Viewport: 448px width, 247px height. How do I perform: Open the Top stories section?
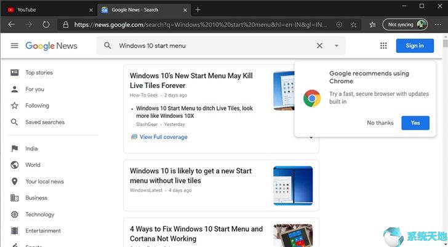(x=39, y=73)
